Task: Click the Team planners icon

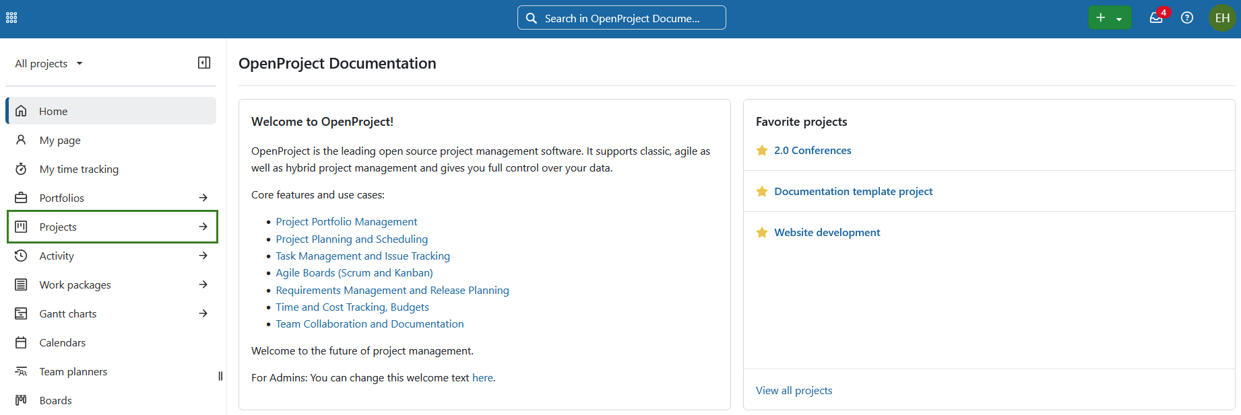Action: (x=21, y=371)
